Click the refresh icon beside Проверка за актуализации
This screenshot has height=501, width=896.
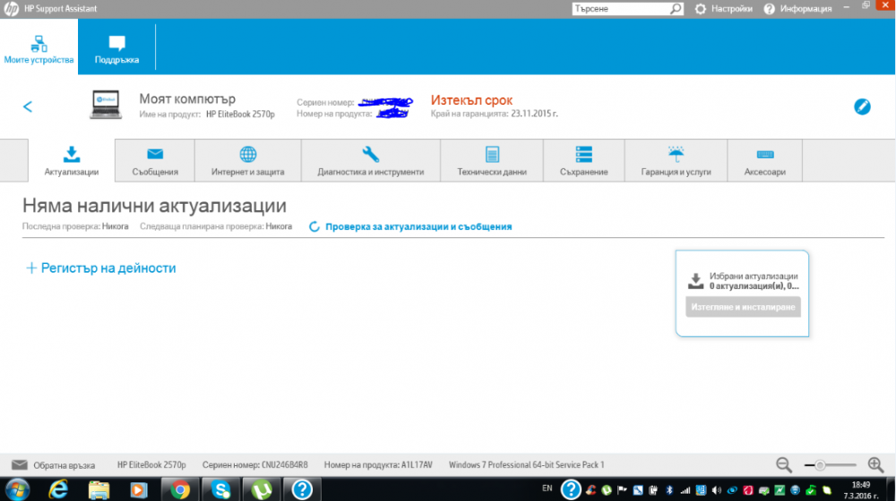click(x=314, y=226)
